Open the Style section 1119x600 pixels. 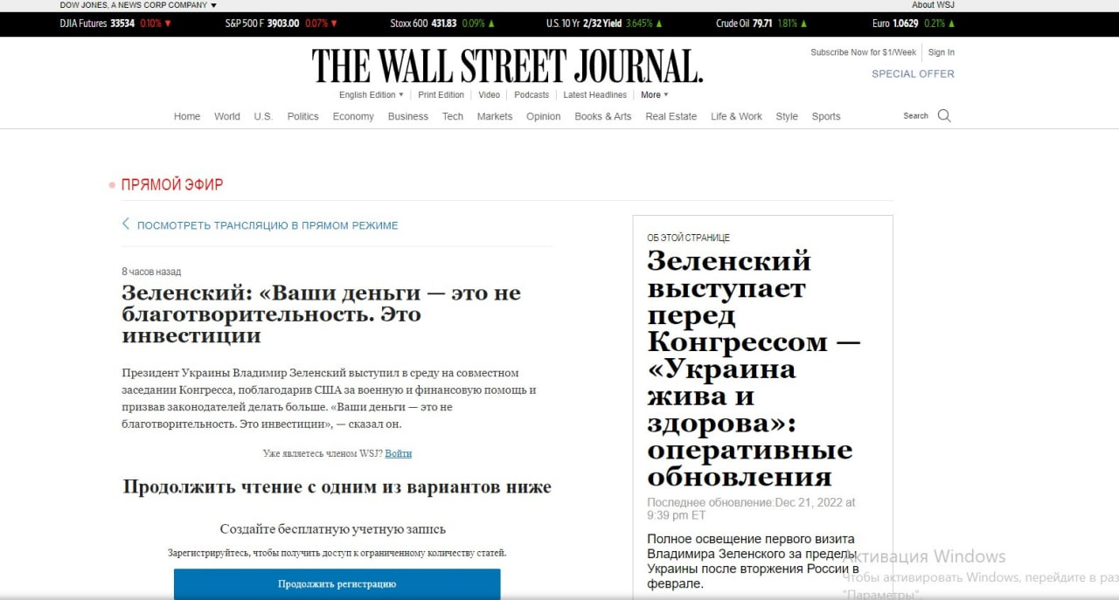click(x=787, y=116)
